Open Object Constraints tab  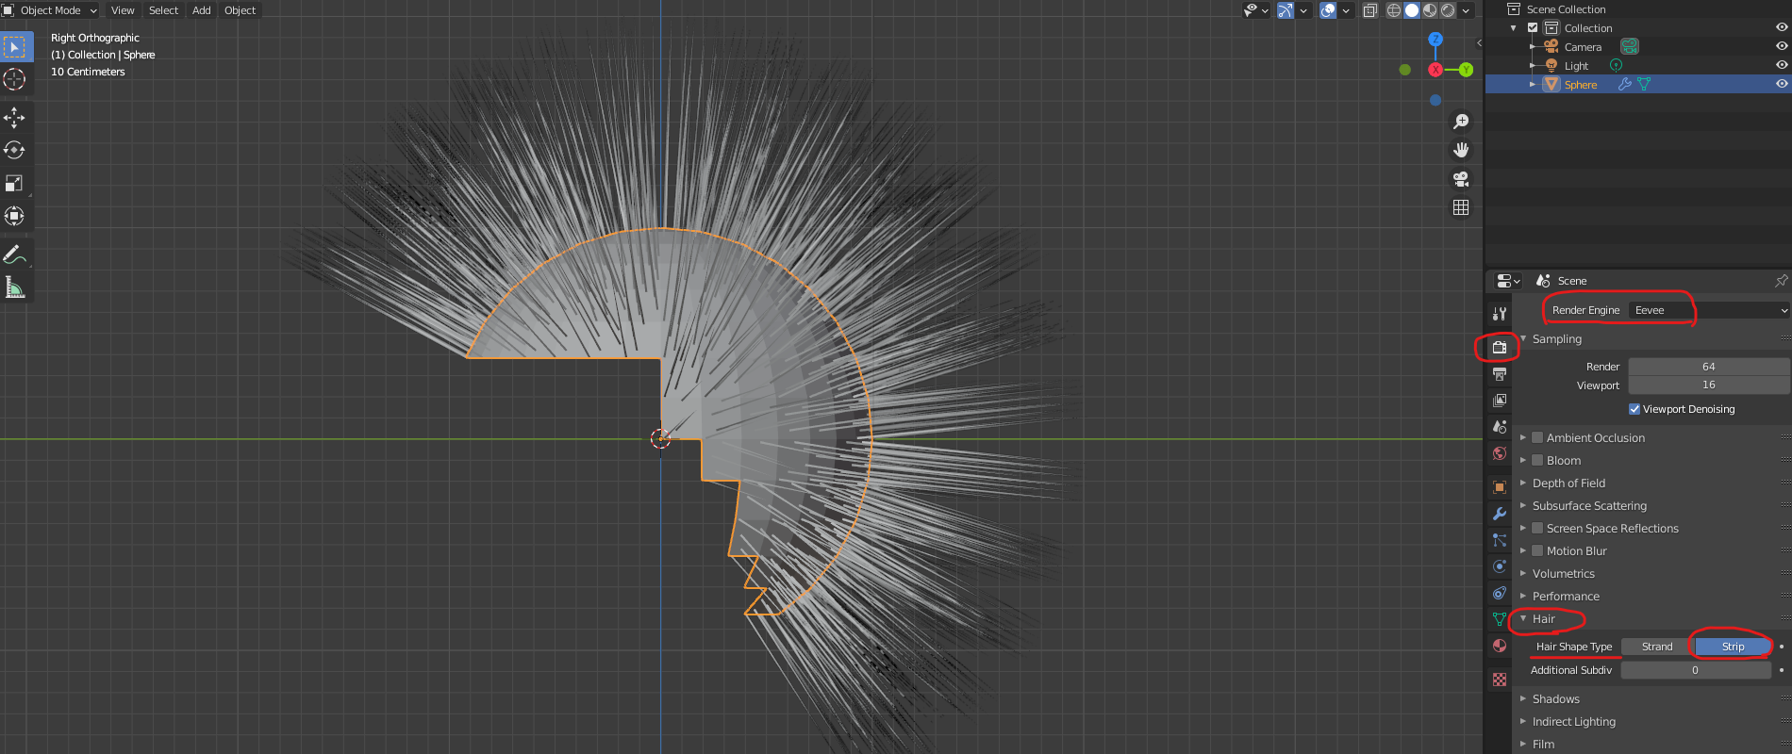[1500, 593]
